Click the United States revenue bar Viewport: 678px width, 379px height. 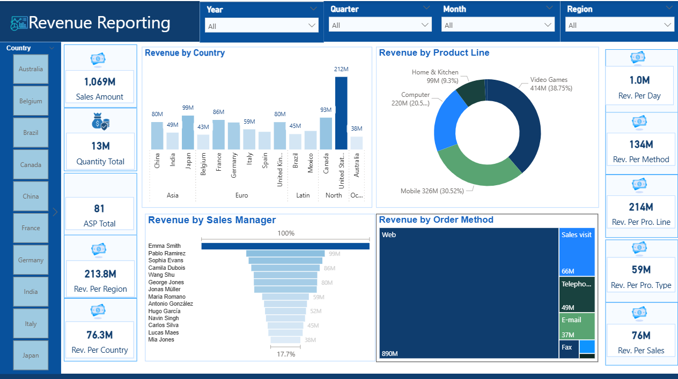click(x=341, y=113)
